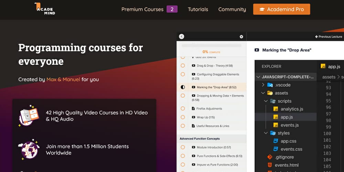This screenshot has width=344, height=172.
Task: Open analytics.js in the explorer
Action: coord(288,109)
